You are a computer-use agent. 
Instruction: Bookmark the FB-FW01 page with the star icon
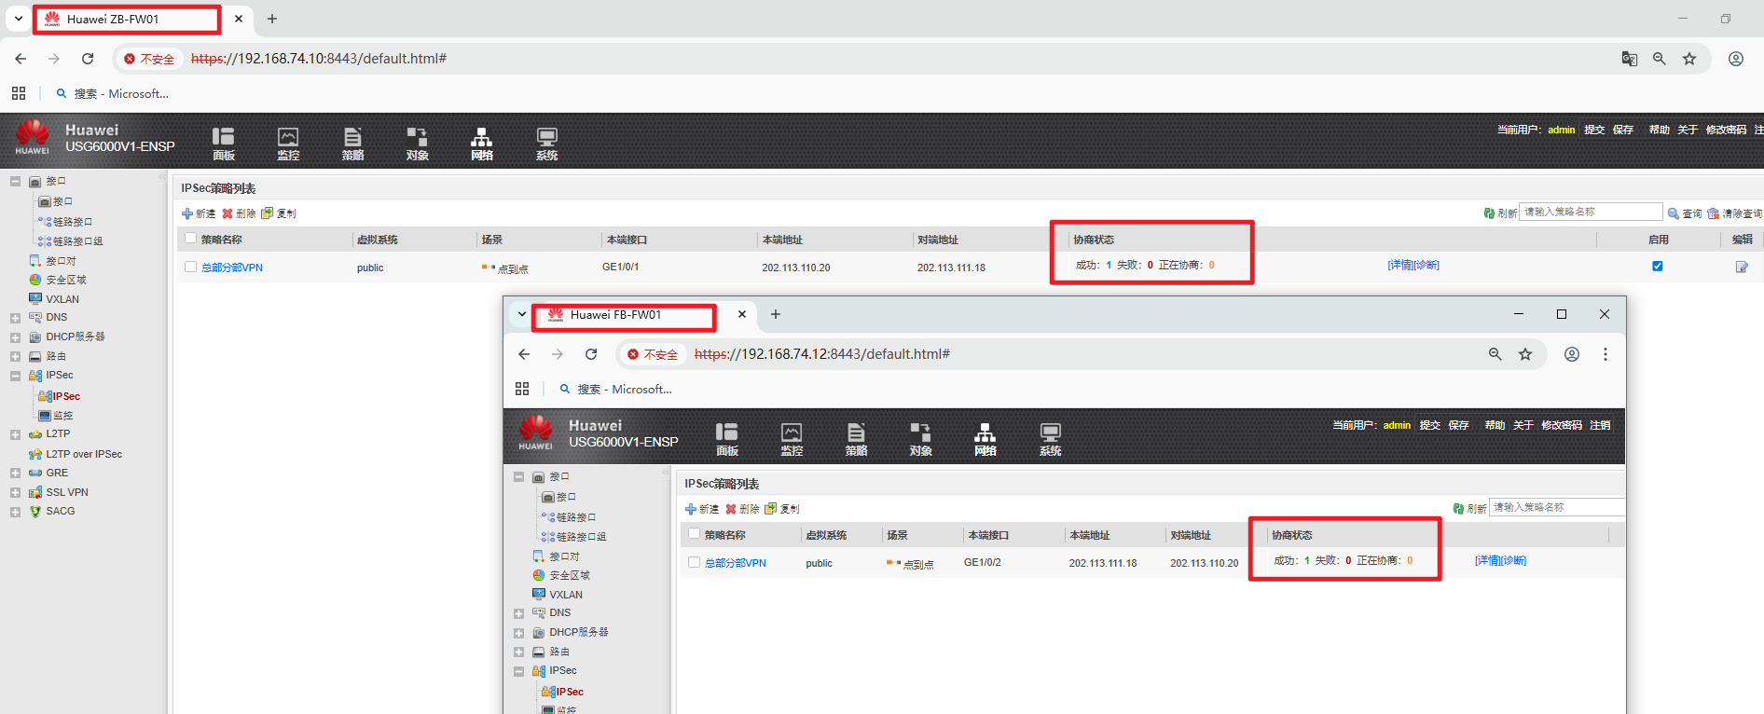coord(1525,354)
